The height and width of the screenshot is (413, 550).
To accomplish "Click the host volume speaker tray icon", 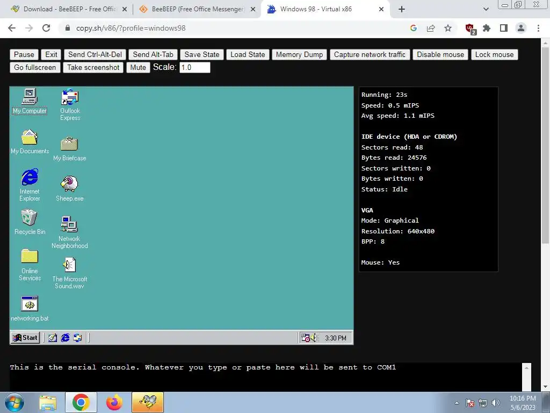I will coord(496,403).
